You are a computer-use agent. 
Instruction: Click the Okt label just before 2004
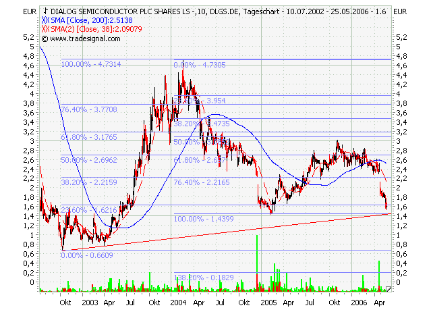pos(154,303)
